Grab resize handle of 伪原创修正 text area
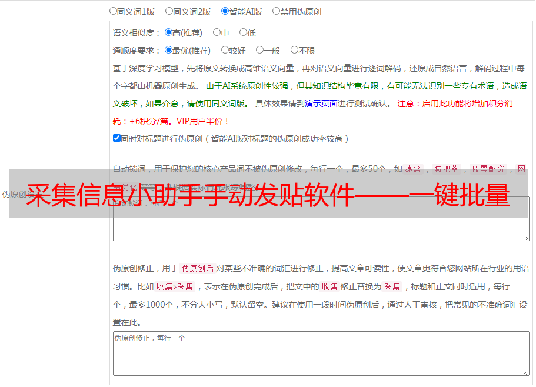 click(x=526, y=372)
